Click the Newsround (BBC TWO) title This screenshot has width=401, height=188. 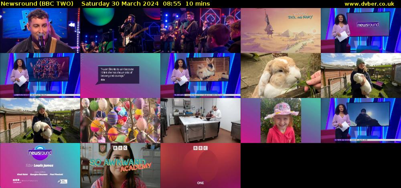tap(37, 4)
